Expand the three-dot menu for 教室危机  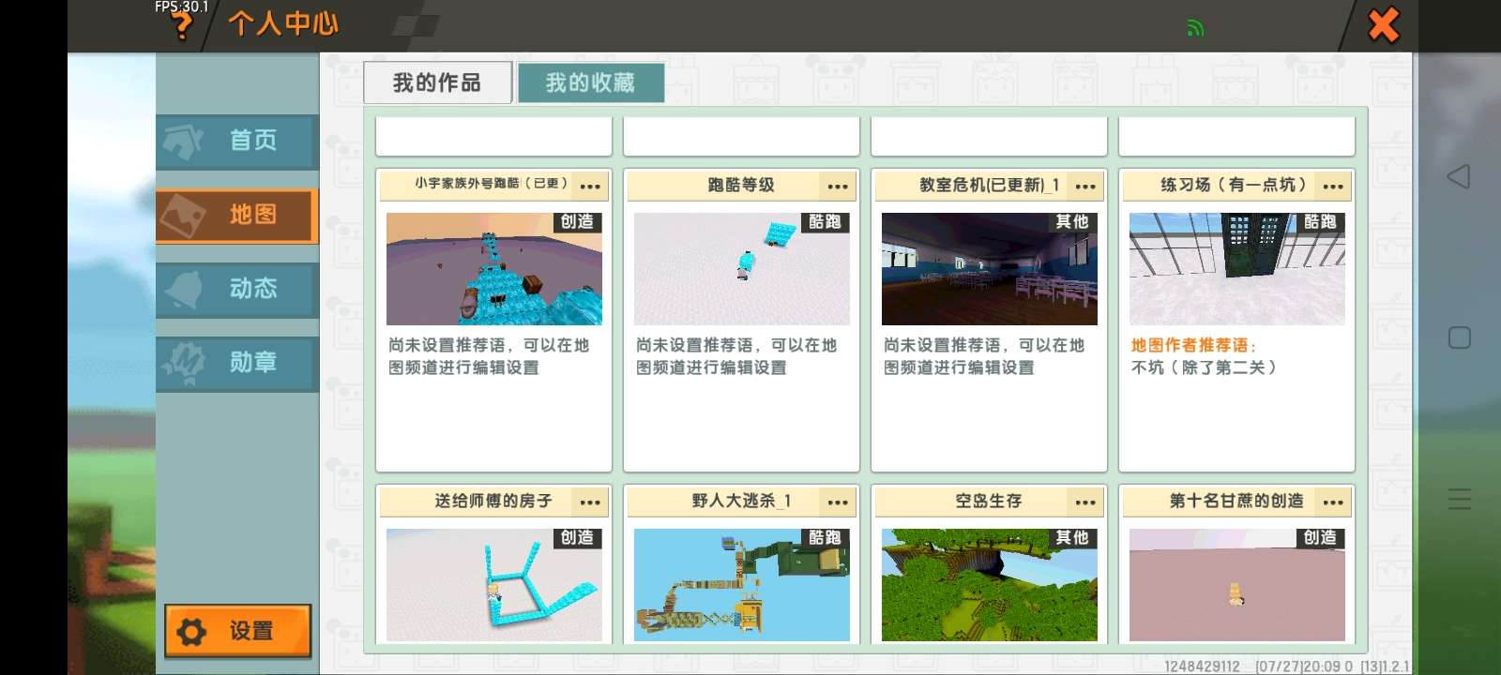click(1085, 187)
